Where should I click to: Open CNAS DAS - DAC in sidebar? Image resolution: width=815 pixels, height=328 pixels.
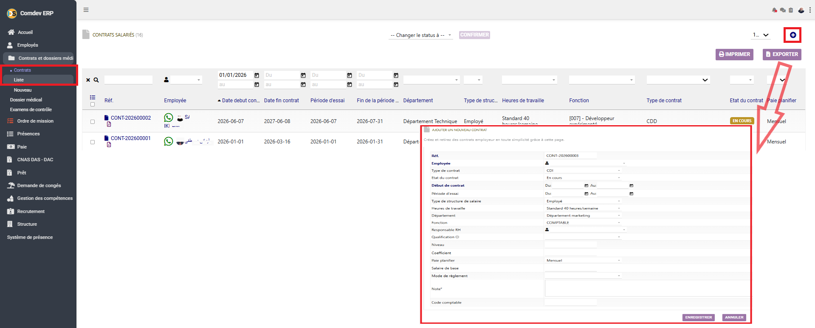point(35,160)
